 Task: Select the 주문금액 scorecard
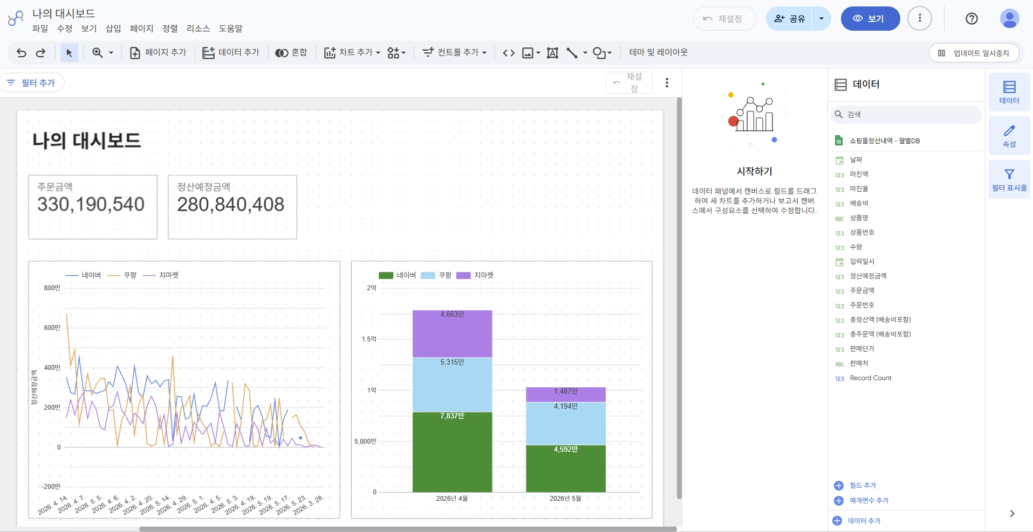point(93,207)
